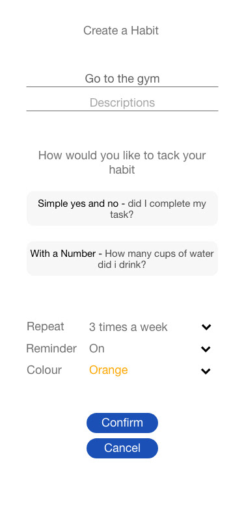This screenshot has height=528, width=244.
Task: Open the Reminder chevron arrow
Action: [x=206, y=349]
